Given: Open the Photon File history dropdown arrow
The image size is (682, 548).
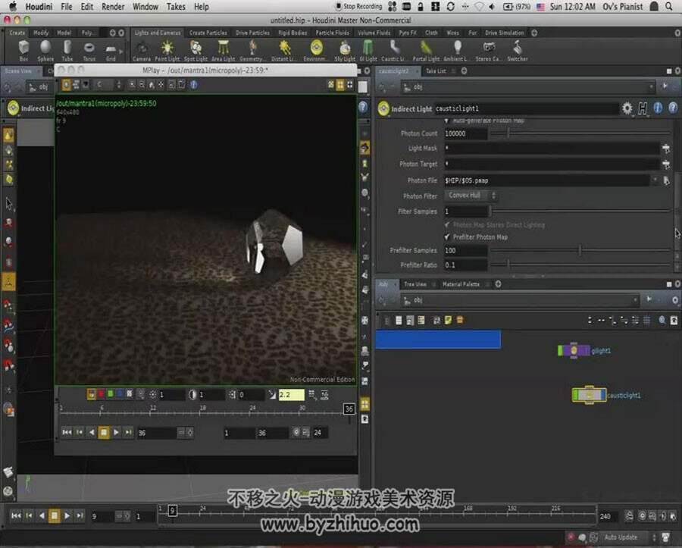Looking at the screenshot, I should tap(655, 180).
